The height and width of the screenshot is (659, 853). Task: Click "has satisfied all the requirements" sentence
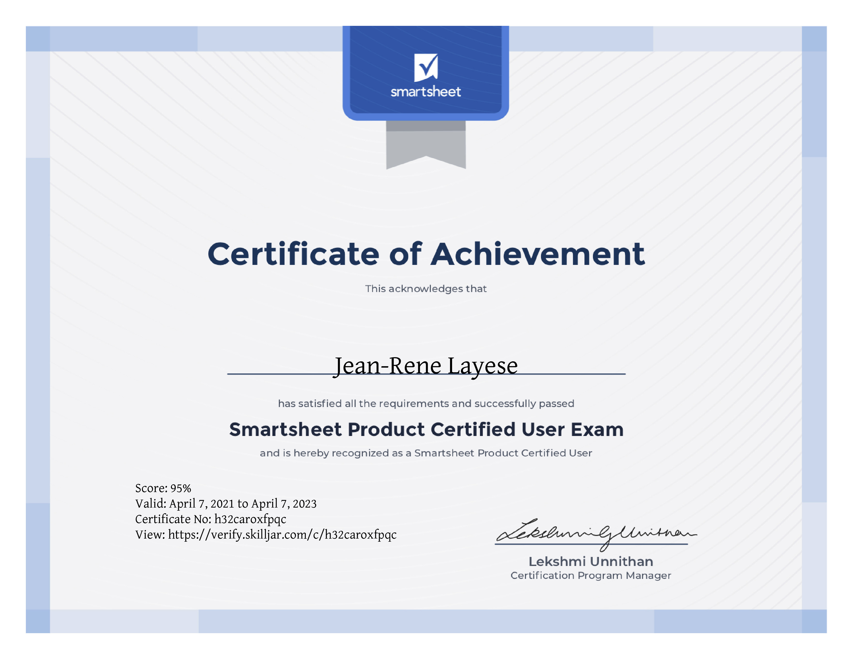click(426, 404)
